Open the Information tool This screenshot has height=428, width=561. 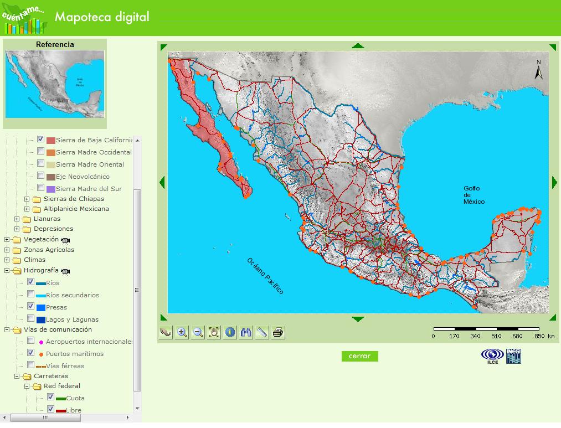[229, 332]
